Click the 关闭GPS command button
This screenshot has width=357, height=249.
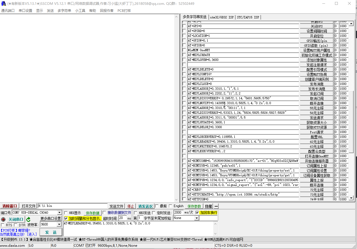point(317,26)
